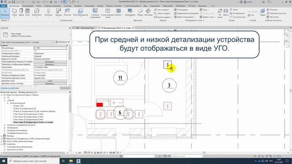Click the Задать work plane tool

(263, 12)
